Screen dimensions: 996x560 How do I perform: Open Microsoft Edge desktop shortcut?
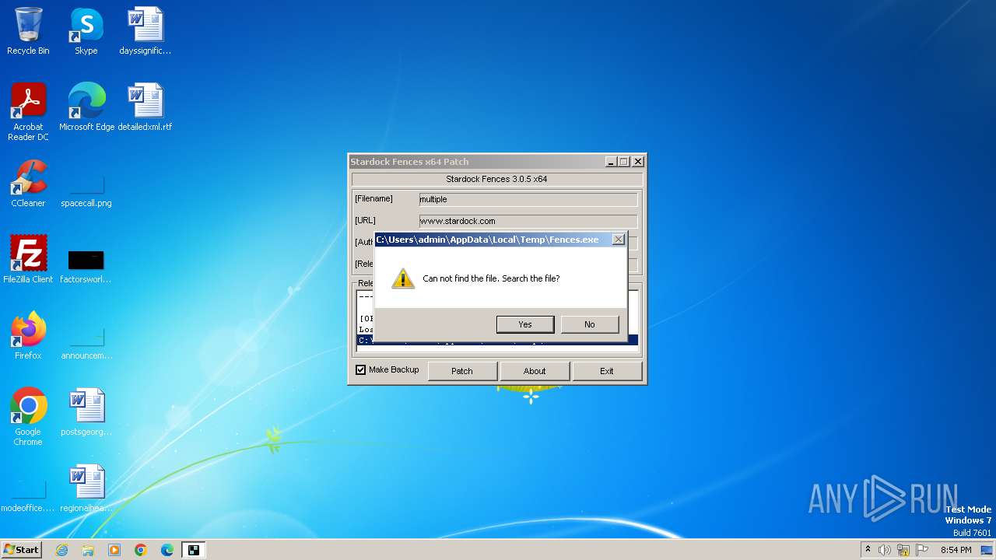[86, 107]
